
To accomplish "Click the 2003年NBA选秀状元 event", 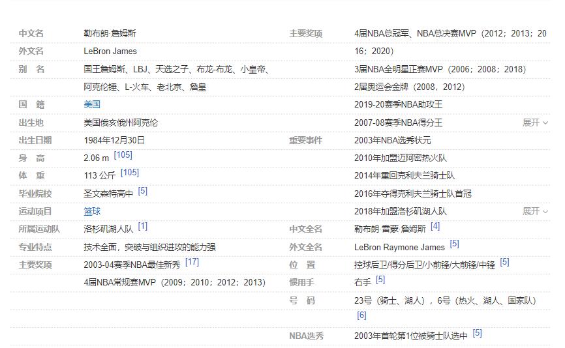I will [392, 140].
